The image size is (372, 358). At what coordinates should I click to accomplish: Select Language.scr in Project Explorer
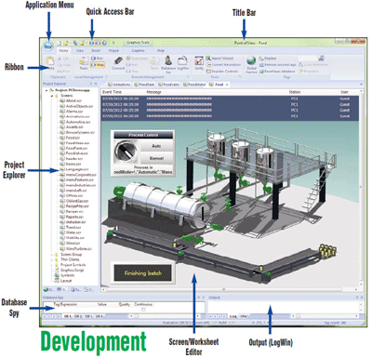74,169
